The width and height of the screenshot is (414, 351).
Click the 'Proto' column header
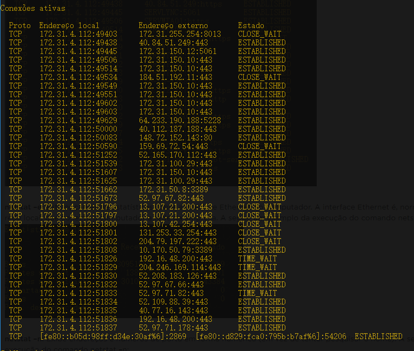pyautogui.click(x=20, y=25)
